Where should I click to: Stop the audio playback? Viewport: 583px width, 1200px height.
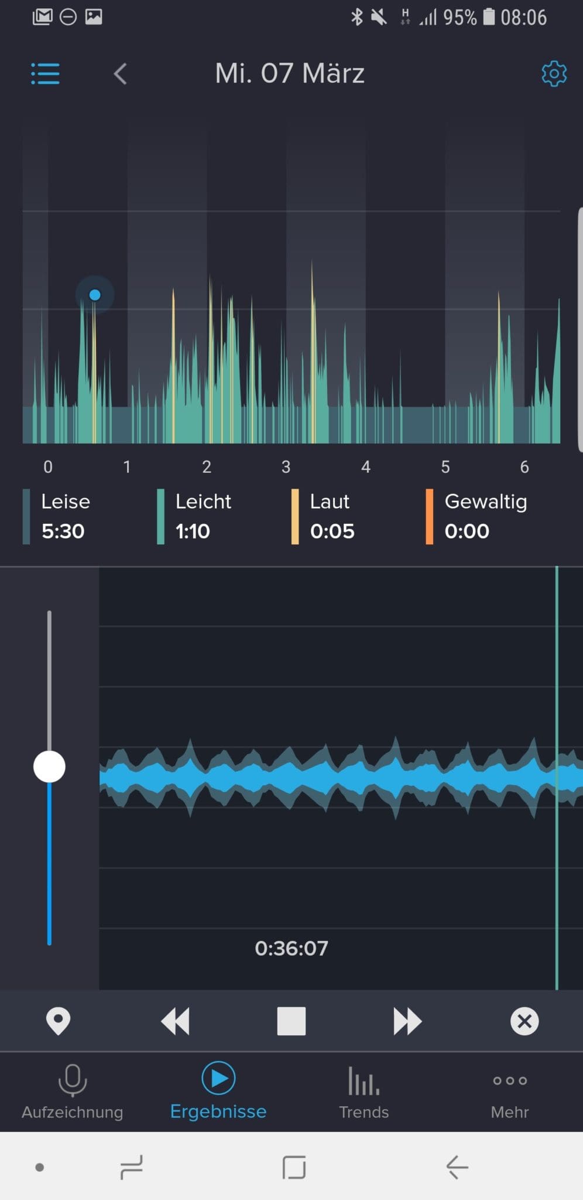point(291,1021)
